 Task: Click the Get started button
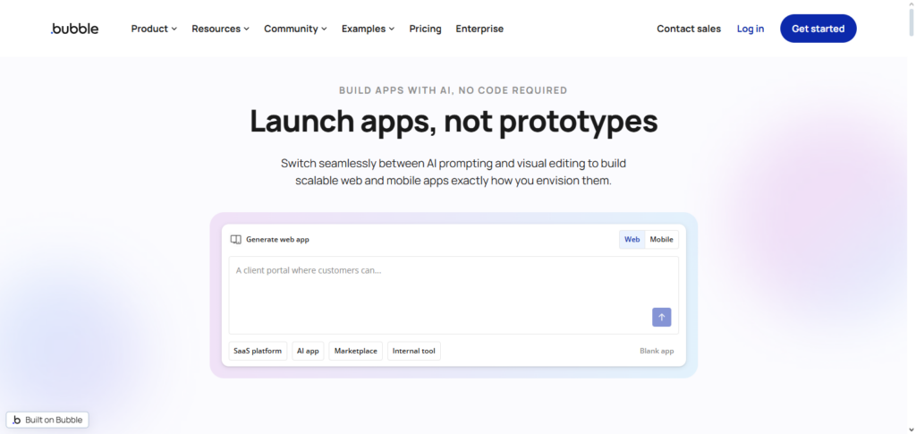[818, 29]
